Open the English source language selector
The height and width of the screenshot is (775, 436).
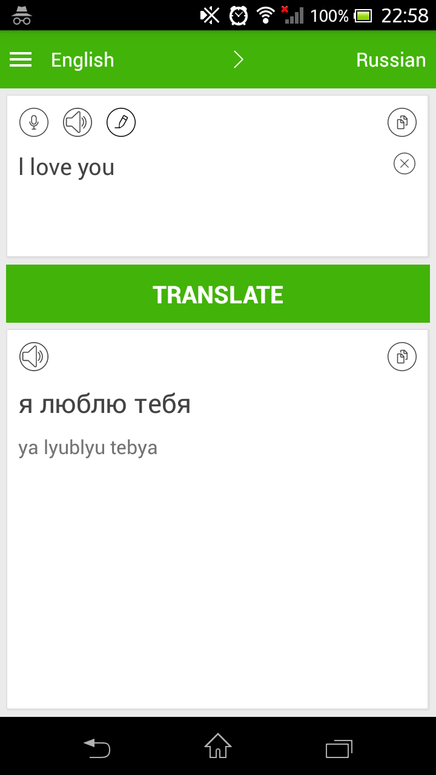click(x=82, y=60)
